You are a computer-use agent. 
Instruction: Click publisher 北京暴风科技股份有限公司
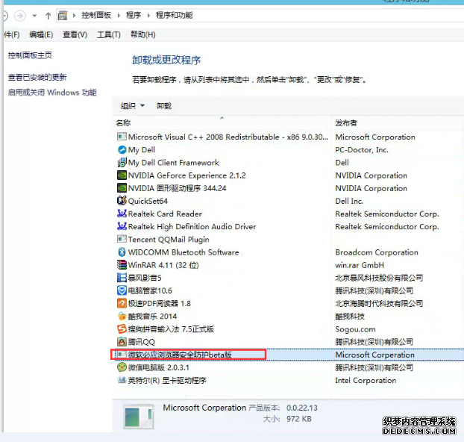(x=379, y=278)
